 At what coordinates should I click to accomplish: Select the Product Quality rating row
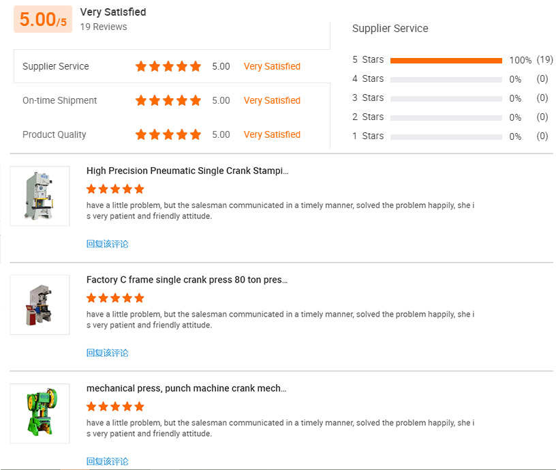(172, 134)
